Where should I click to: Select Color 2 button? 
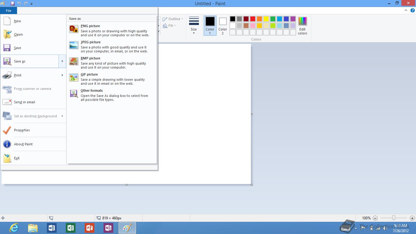[x=223, y=26]
